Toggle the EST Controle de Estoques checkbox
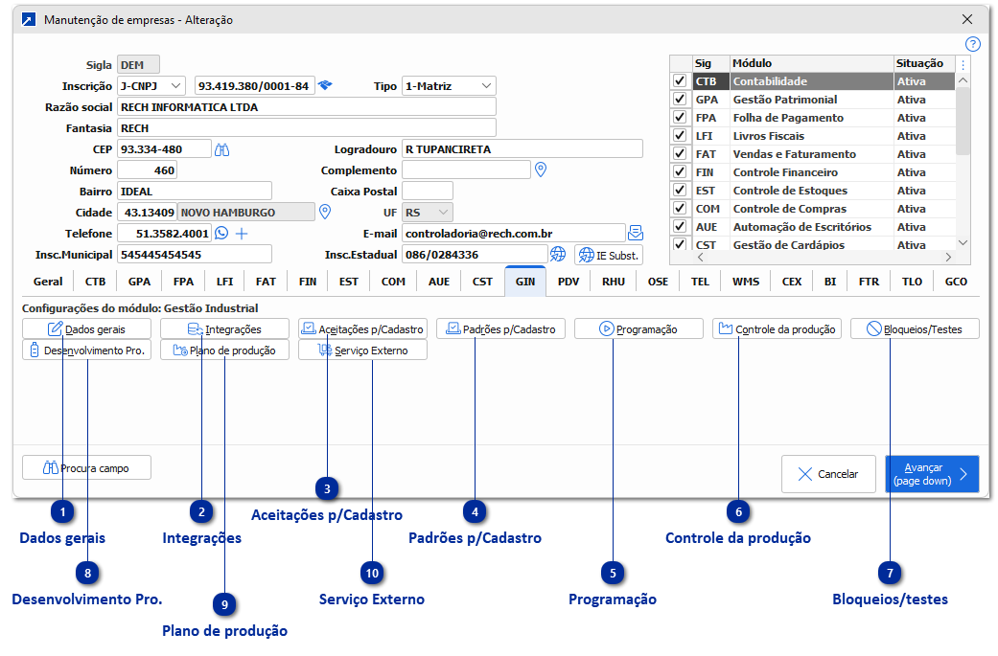The height and width of the screenshot is (656, 998). click(x=680, y=190)
